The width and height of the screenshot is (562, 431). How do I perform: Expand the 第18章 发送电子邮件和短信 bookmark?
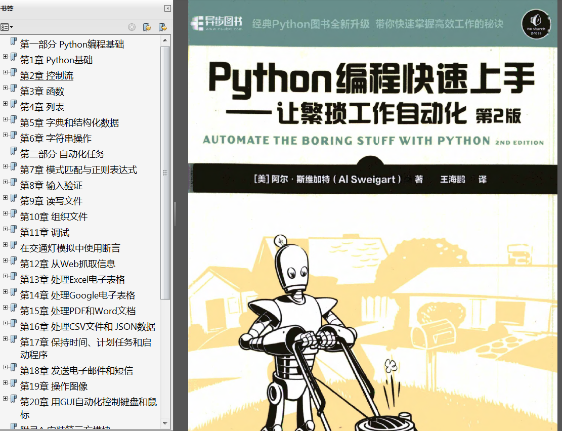pyautogui.click(x=5, y=367)
